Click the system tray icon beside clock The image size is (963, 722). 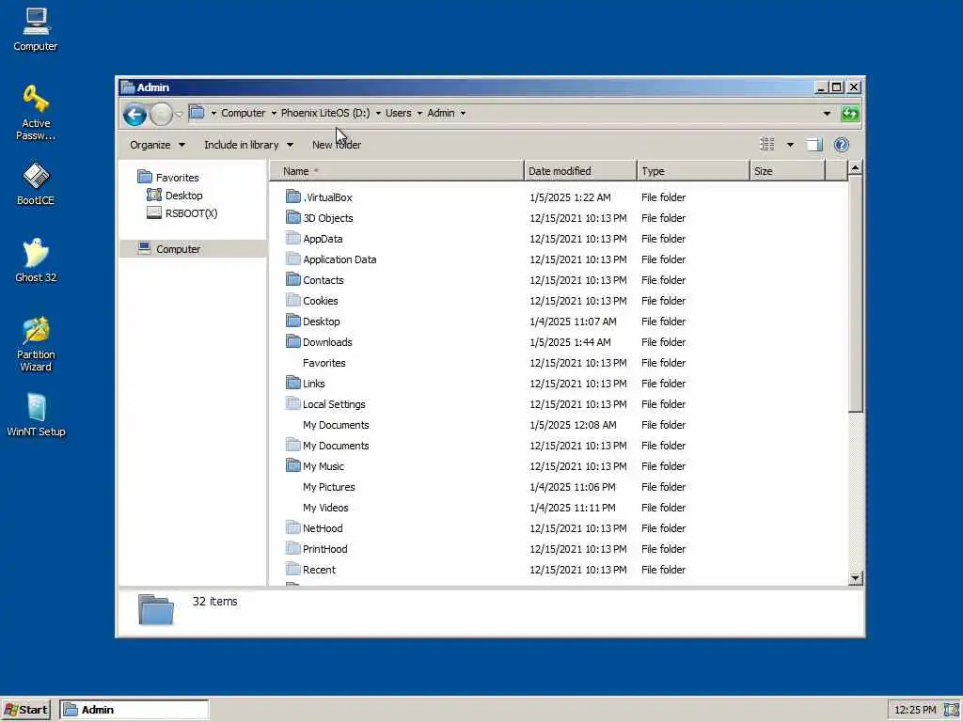click(952, 710)
